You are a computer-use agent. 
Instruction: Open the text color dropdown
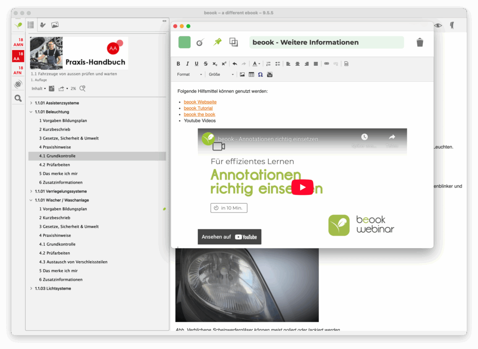pyautogui.click(x=256, y=64)
